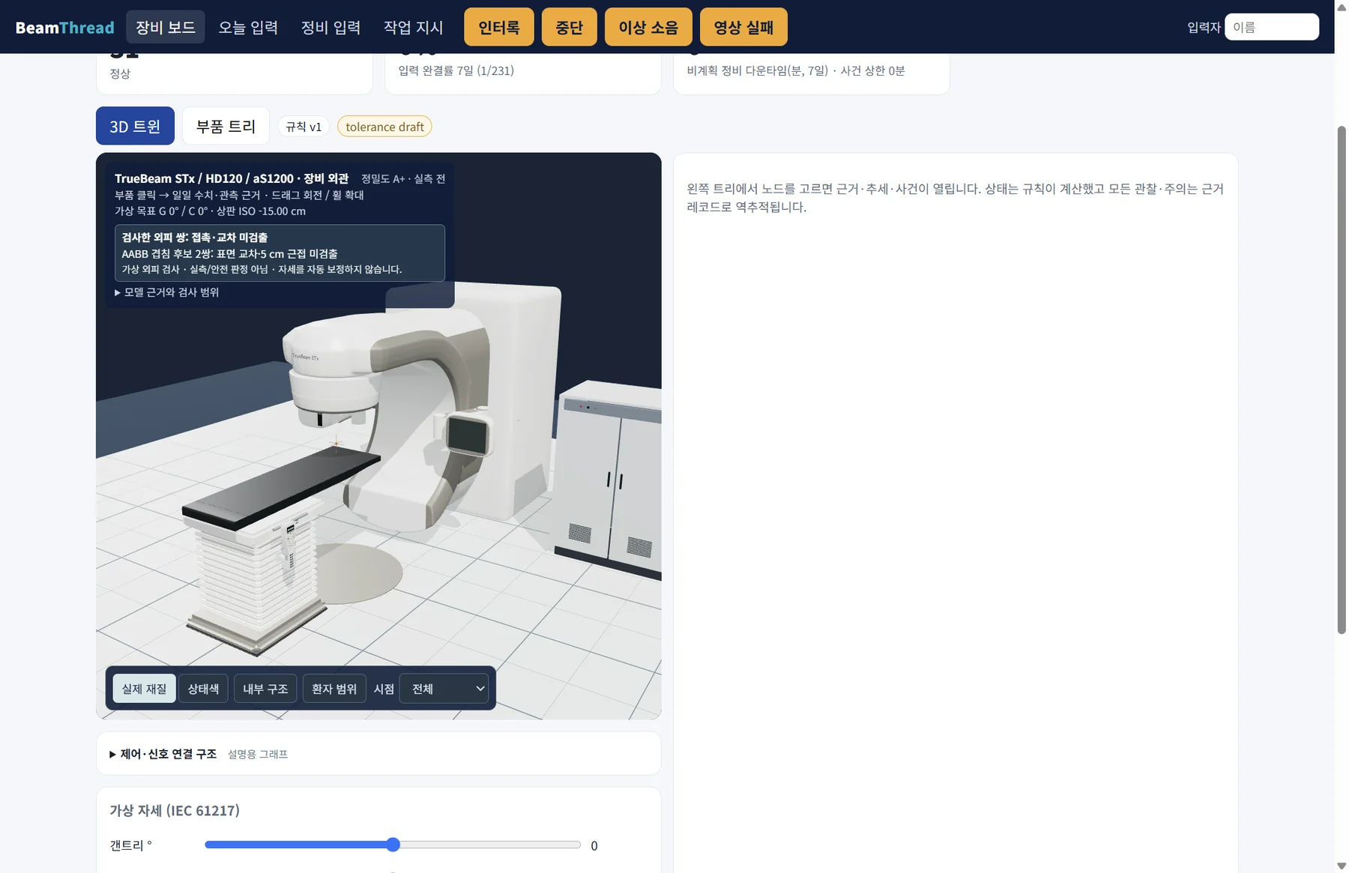The image size is (1349, 873).
Task: Open the 작업 지시 nav item
Action: 413,28
